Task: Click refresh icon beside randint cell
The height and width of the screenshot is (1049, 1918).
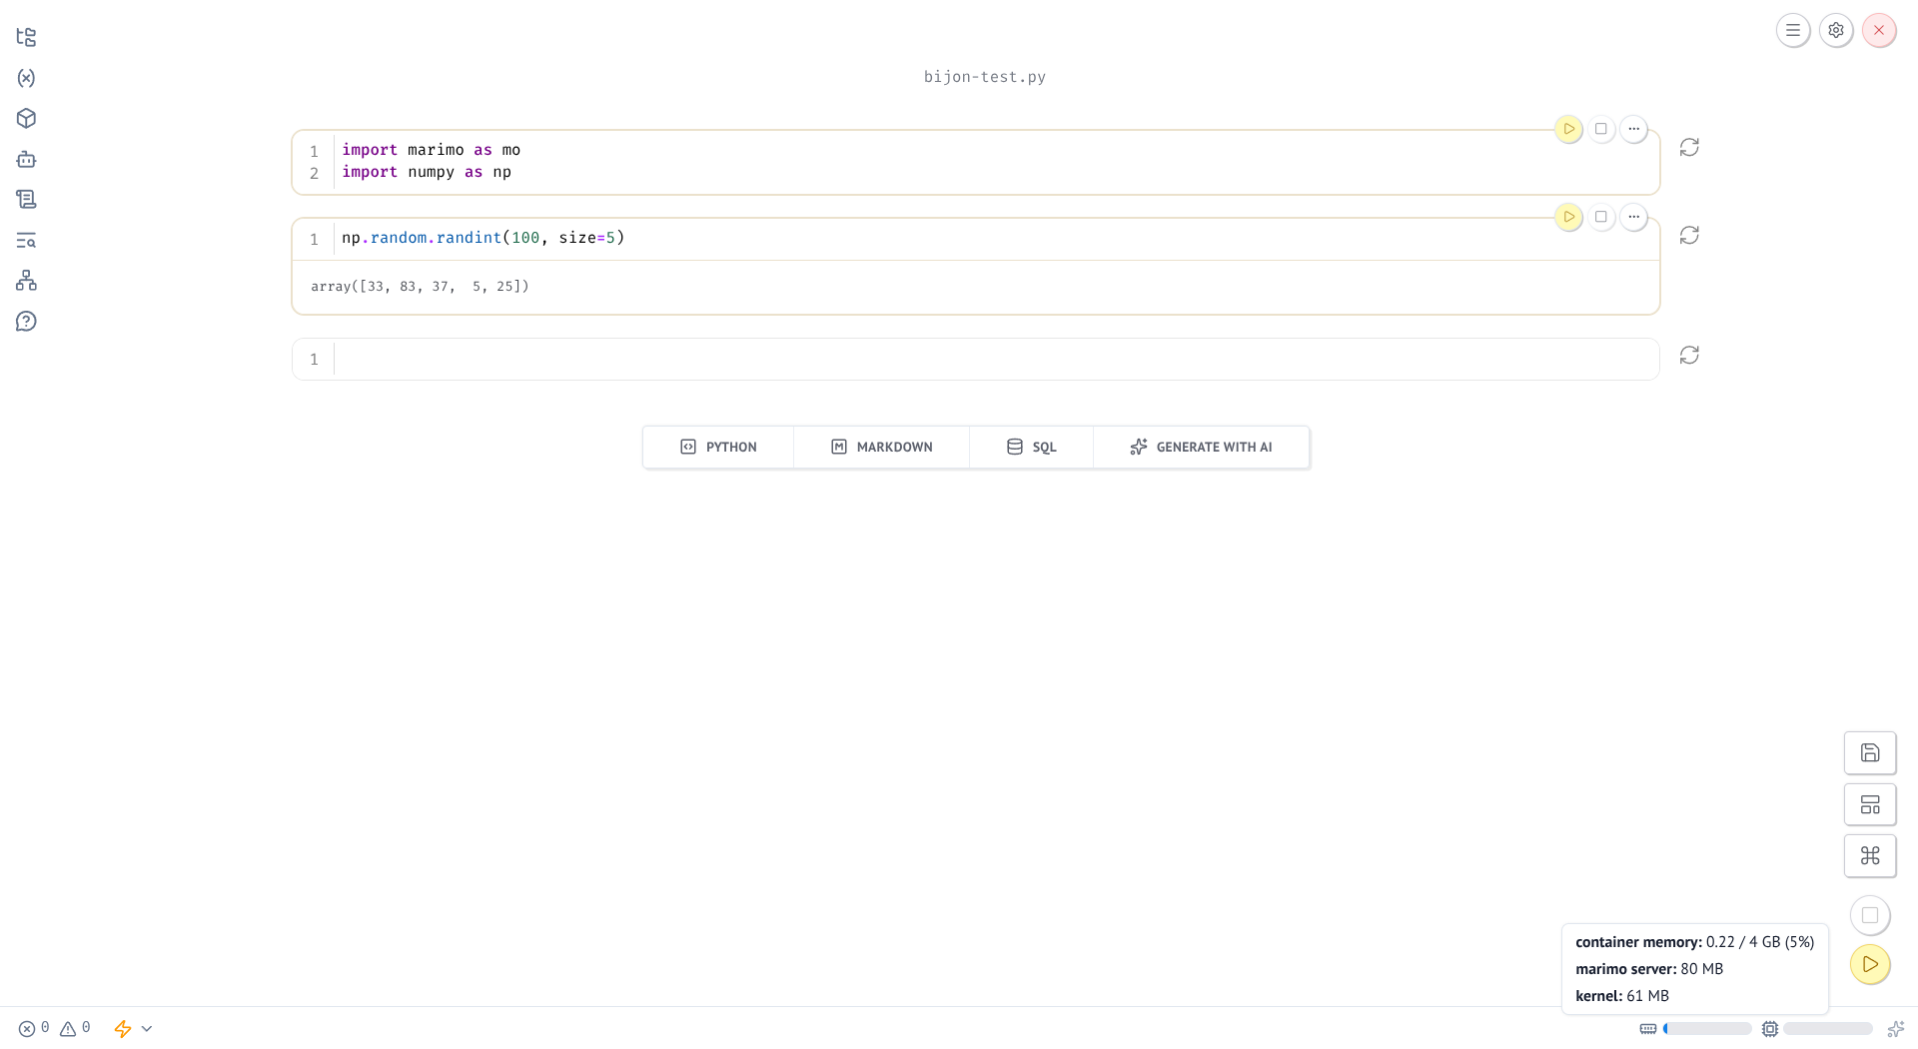Action: pos(1689,235)
